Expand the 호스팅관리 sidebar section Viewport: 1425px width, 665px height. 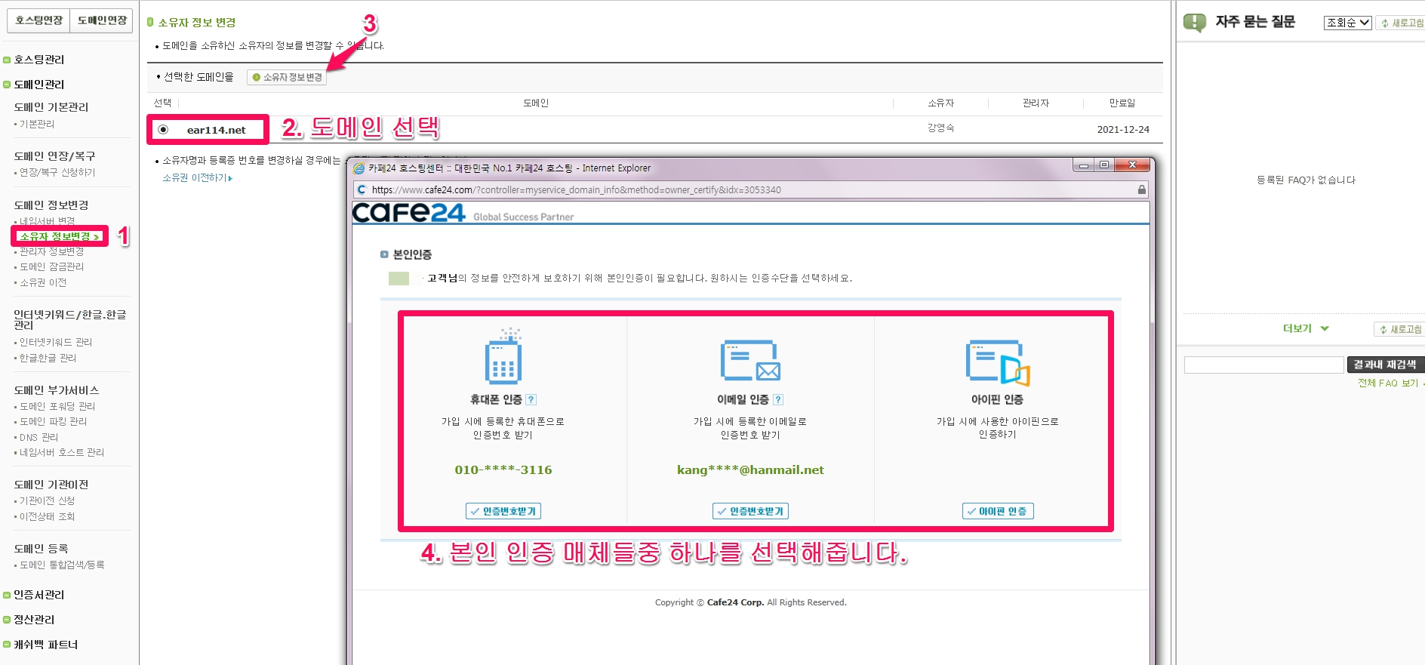(x=38, y=60)
